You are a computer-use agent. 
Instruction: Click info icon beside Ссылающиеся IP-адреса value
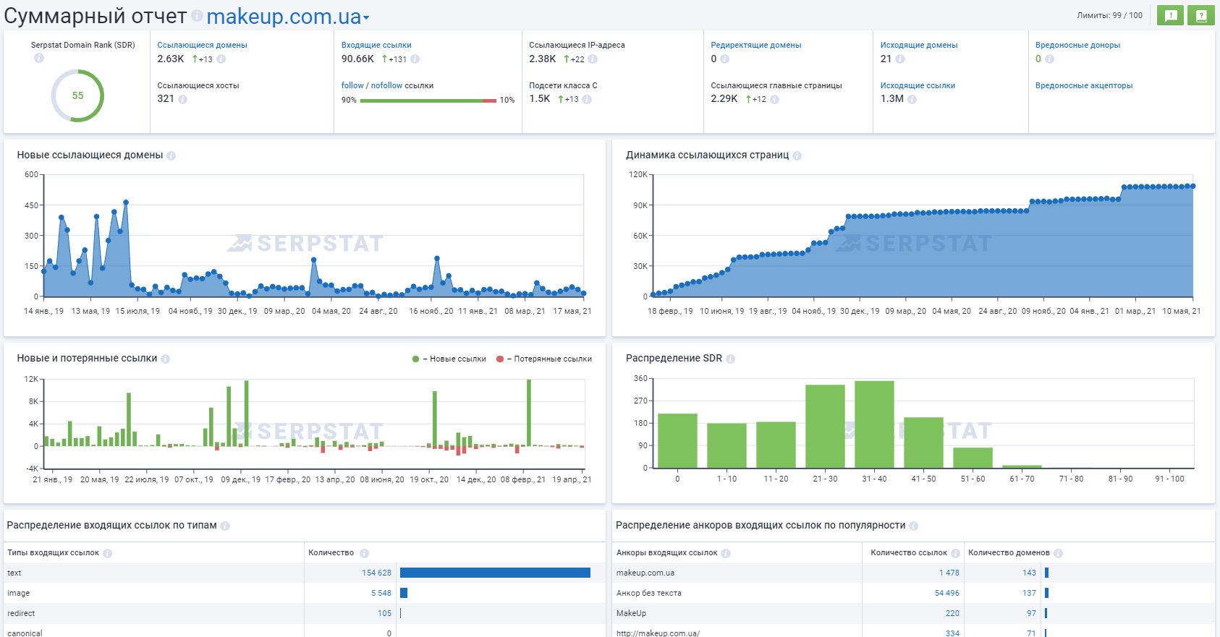593,59
